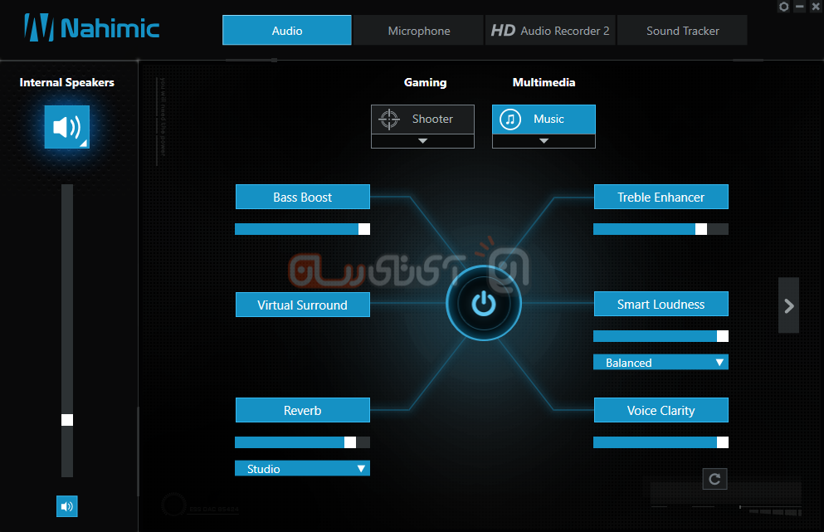Toggle the Treble Enhancer button
Viewport: 824px width, 532px height.
tap(661, 197)
